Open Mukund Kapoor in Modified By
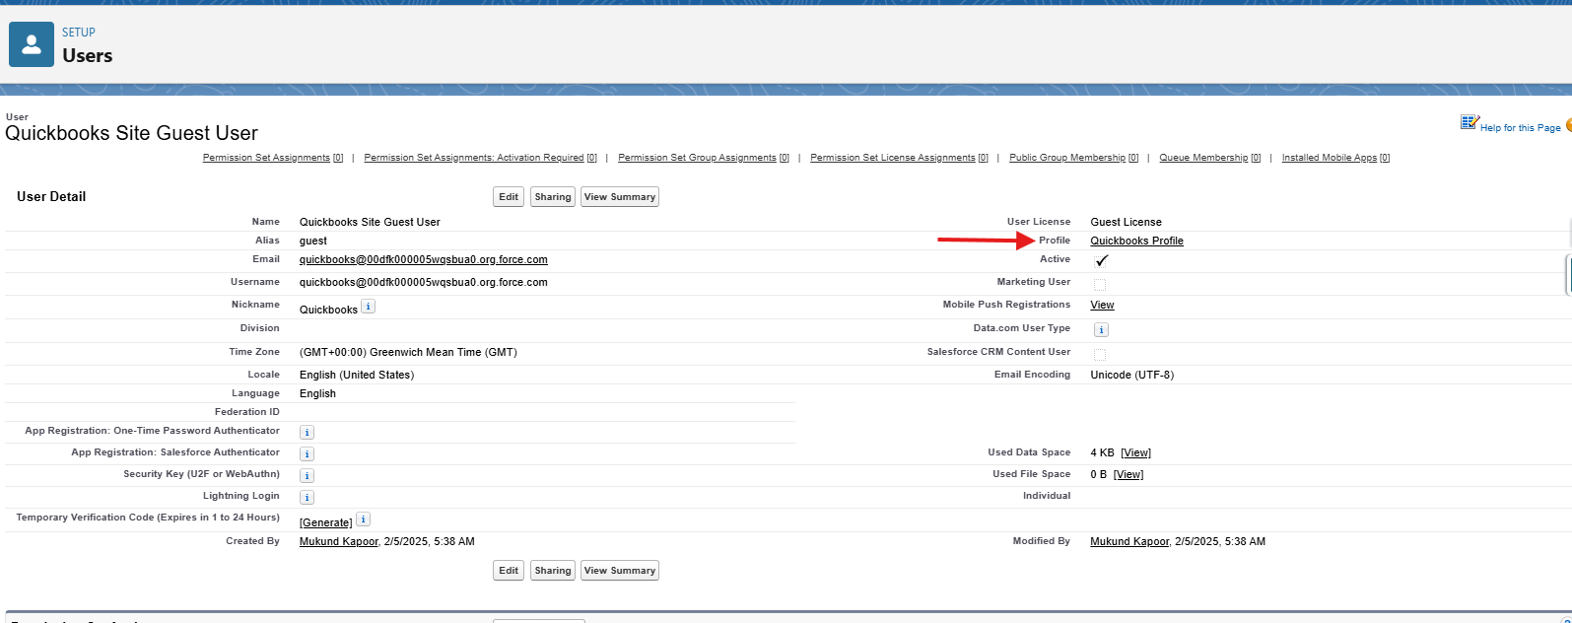Image resolution: width=1572 pixels, height=623 pixels. [1129, 542]
